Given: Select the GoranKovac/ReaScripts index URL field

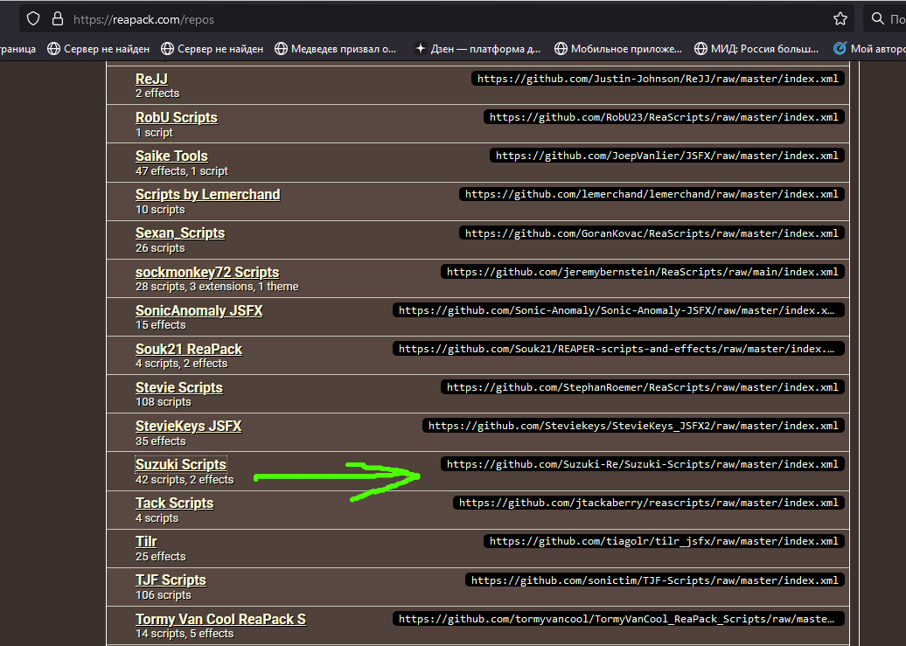Looking at the screenshot, I should [652, 233].
